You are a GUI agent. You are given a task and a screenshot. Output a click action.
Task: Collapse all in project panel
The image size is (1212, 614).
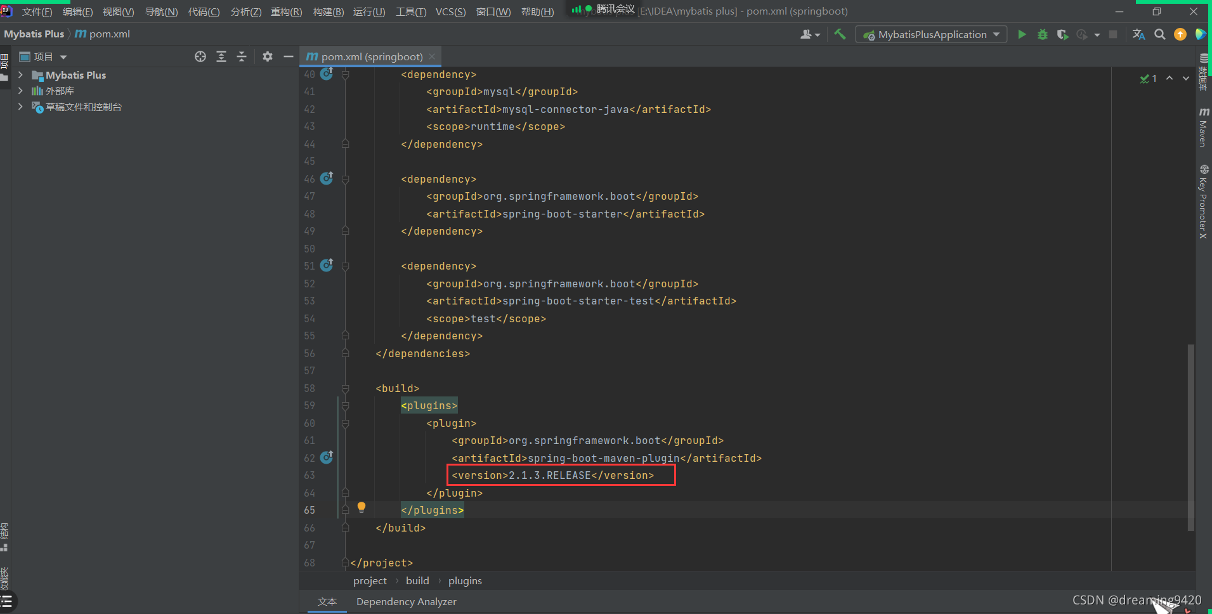pyautogui.click(x=242, y=56)
